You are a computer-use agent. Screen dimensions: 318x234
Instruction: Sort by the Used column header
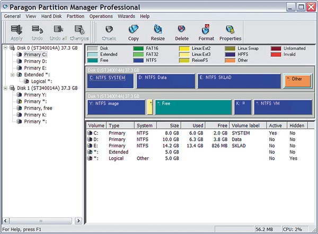coord(193,125)
